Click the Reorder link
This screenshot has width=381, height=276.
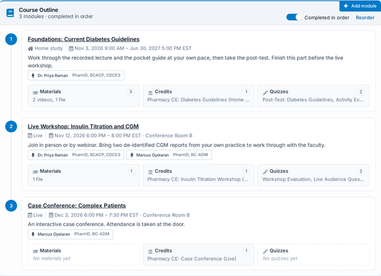[x=365, y=18]
